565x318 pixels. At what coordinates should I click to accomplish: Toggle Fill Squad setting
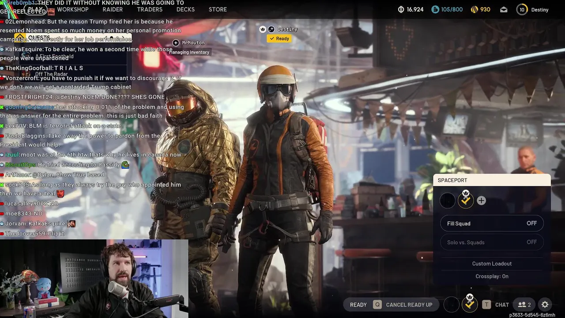coord(492,223)
